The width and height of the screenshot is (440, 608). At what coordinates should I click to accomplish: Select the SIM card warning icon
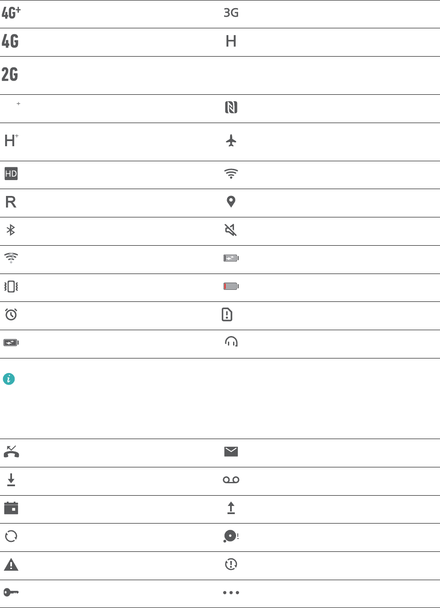[x=227, y=314]
